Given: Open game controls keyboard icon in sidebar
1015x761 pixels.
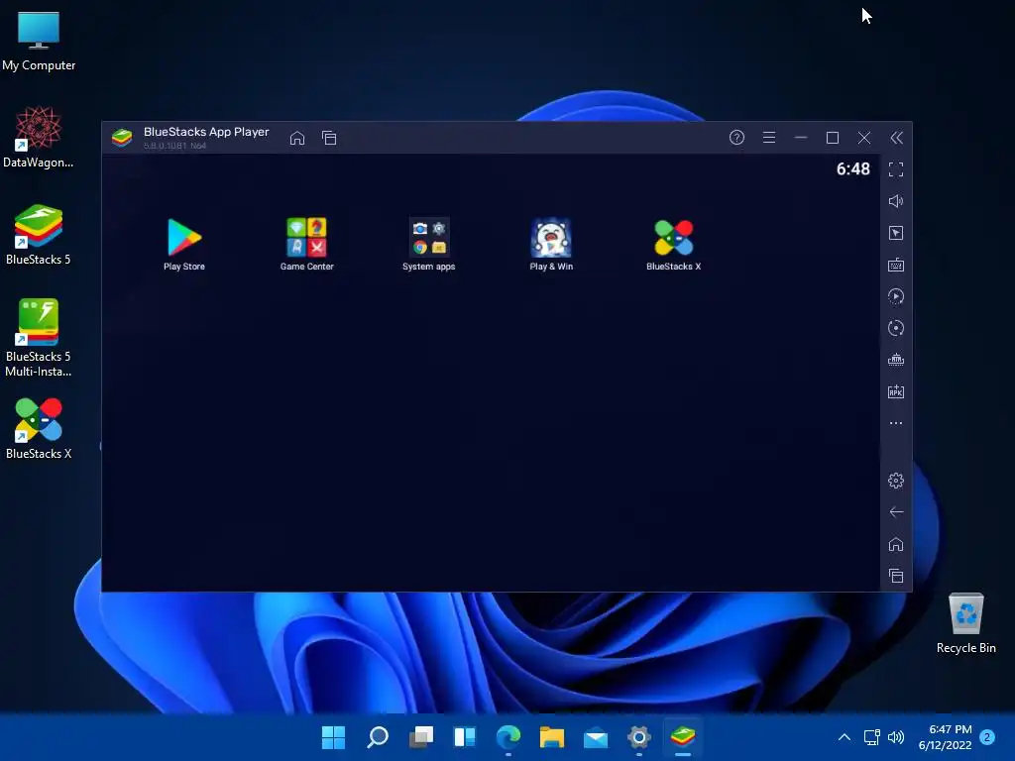Looking at the screenshot, I should (896, 265).
